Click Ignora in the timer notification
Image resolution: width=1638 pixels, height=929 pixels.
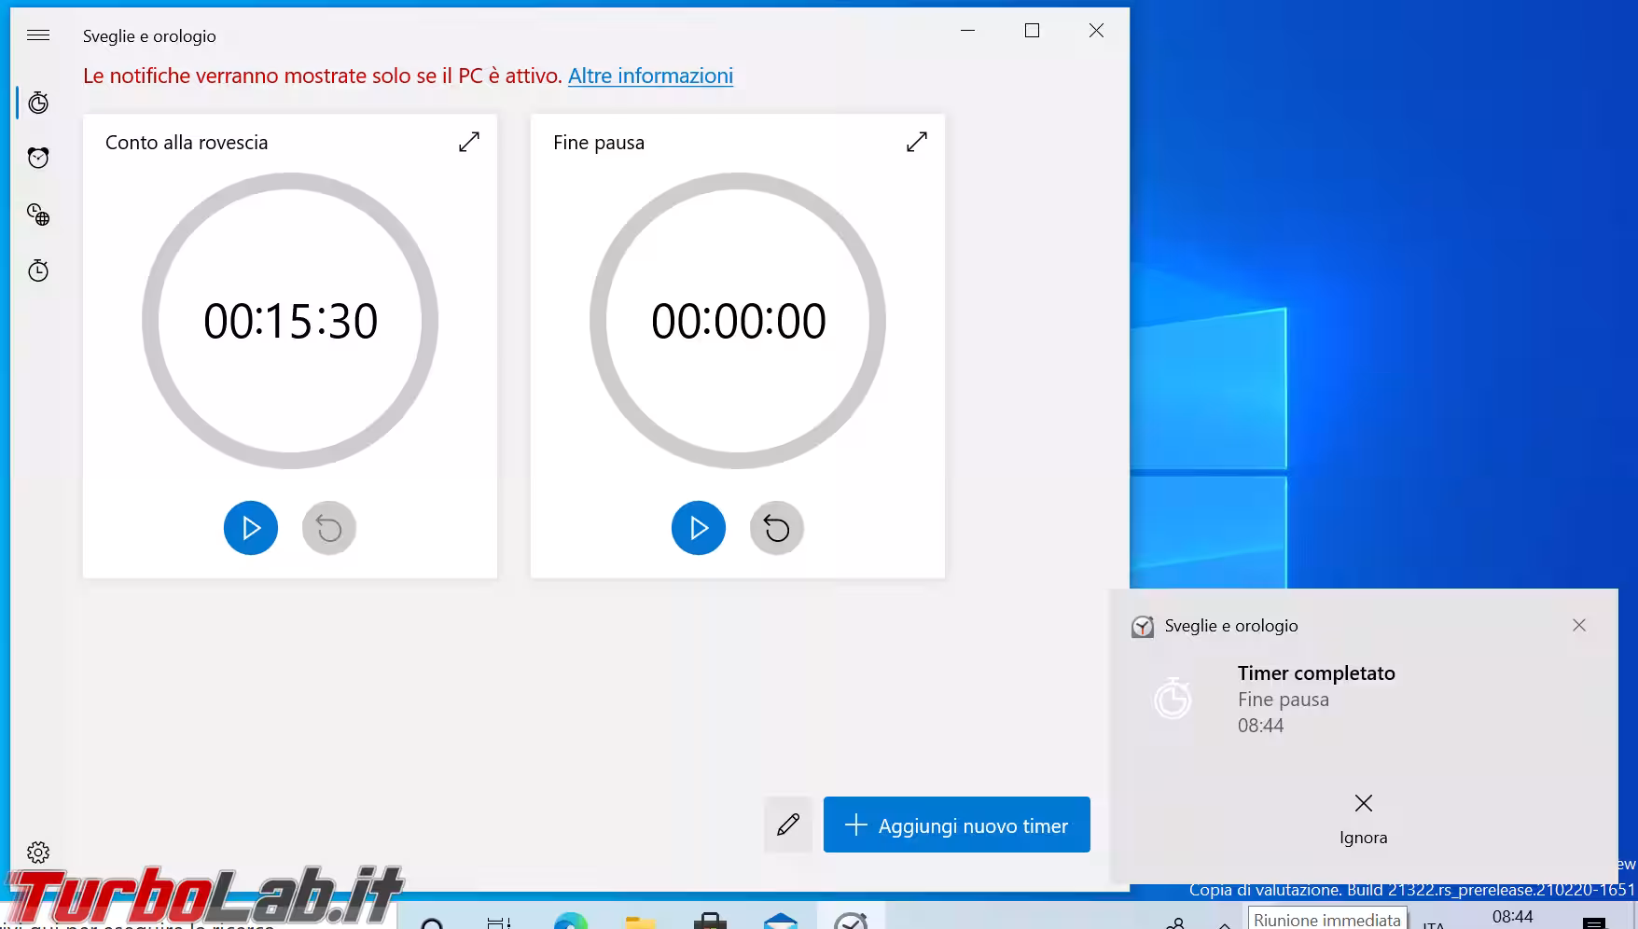point(1363,818)
